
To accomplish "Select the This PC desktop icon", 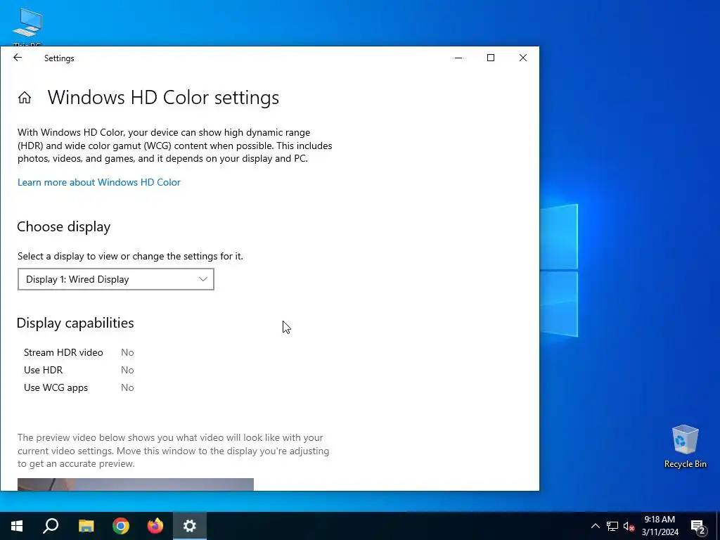I will point(27,27).
